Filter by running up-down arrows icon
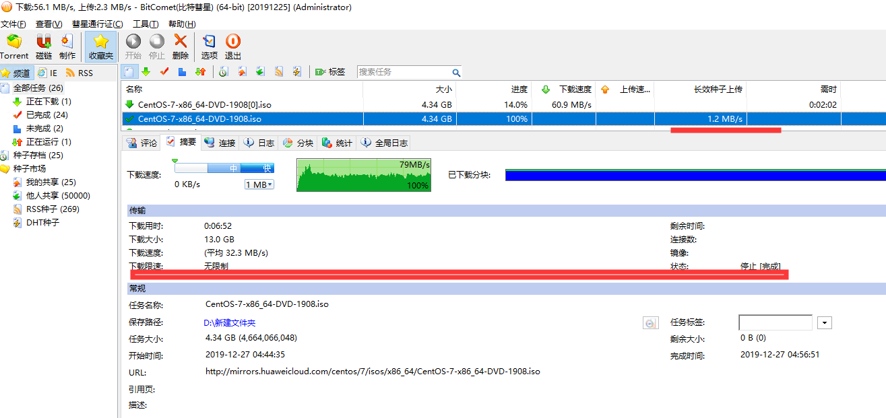The width and height of the screenshot is (886, 418). [x=200, y=71]
